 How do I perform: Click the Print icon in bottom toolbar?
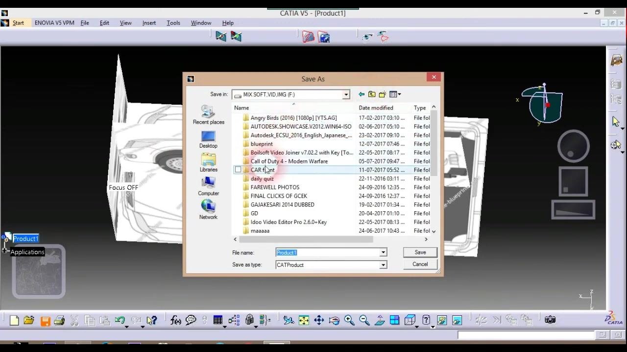60,321
